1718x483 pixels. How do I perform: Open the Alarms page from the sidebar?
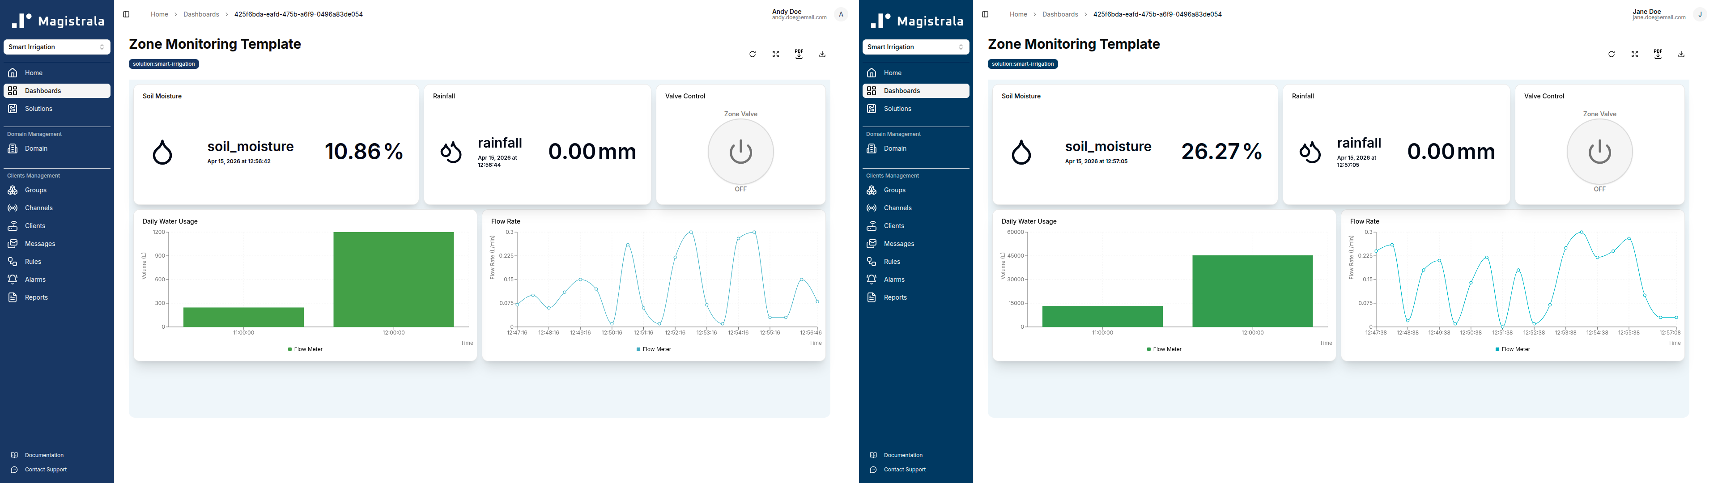(34, 279)
